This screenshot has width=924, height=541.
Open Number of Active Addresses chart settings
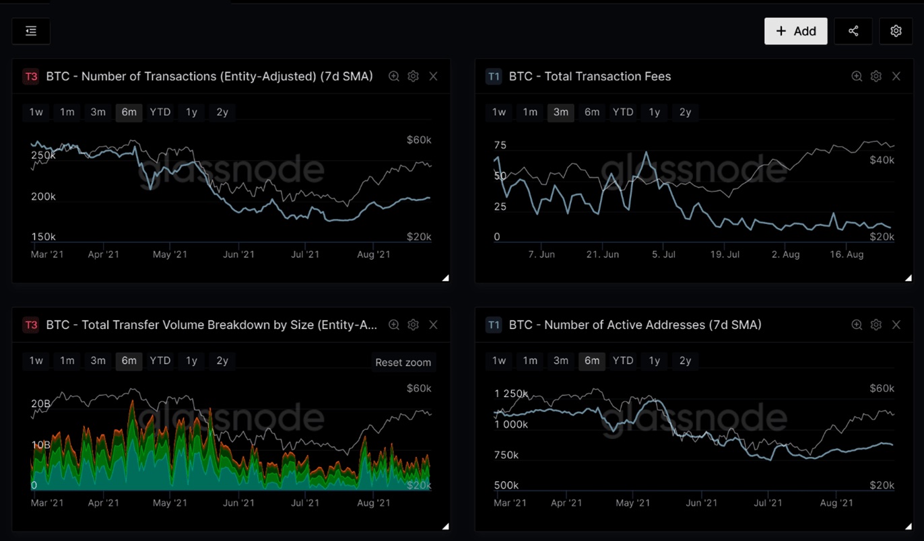[876, 325]
